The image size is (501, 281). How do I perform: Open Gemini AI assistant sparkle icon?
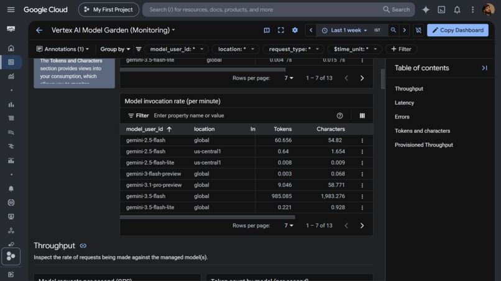tap(426, 9)
